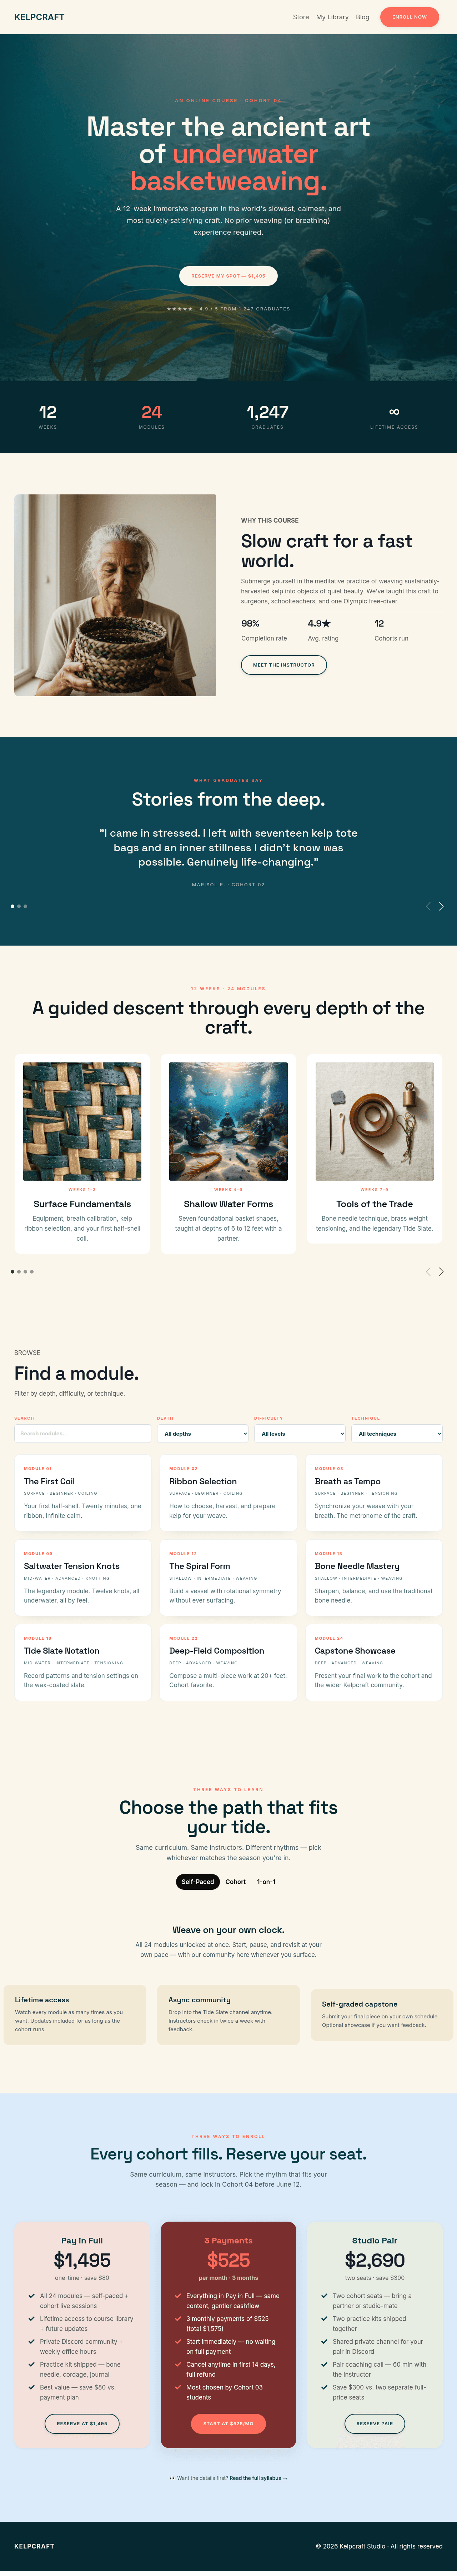This screenshot has height=2576, width=457.
Task: Click the Self-graded capstone feature card
Action: click(x=382, y=2015)
